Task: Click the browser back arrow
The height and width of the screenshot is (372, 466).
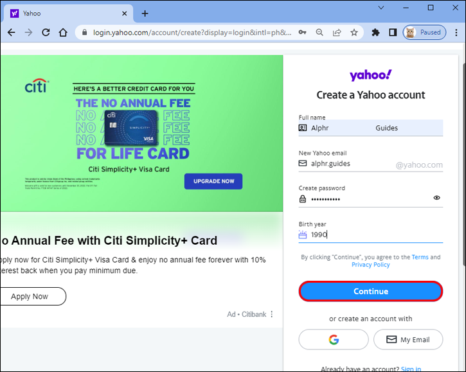Action: pyautogui.click(x=12, y=32)
